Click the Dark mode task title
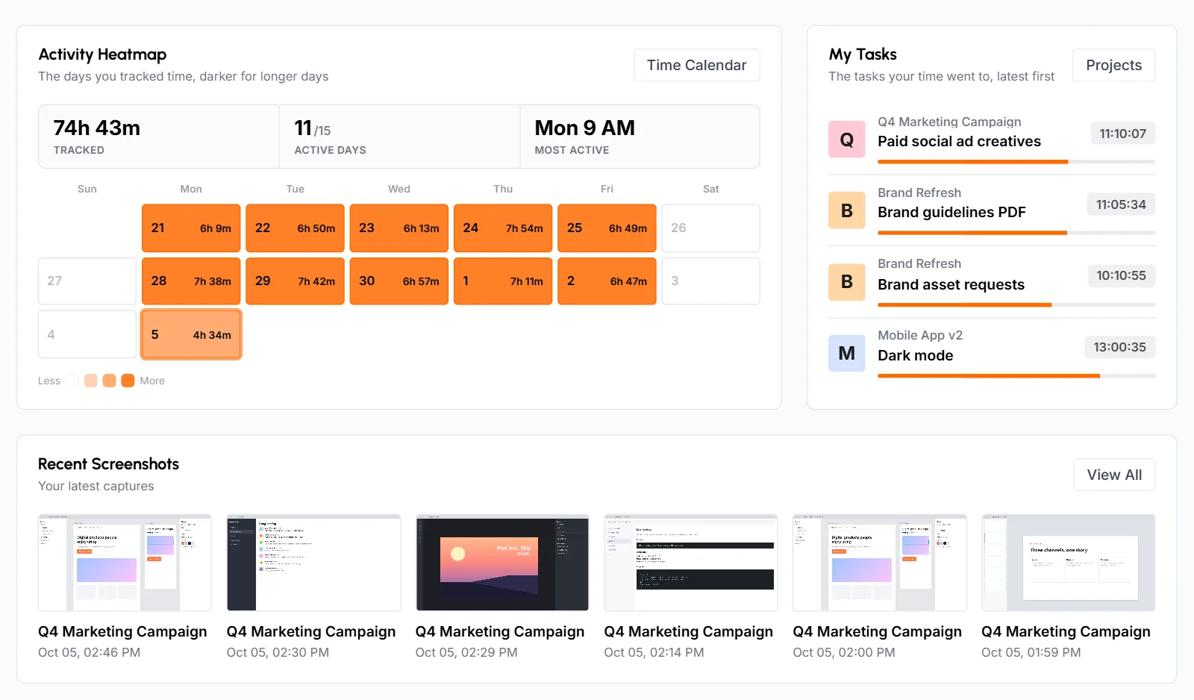This screenshot has height=700, width=1194. (915, 355)
